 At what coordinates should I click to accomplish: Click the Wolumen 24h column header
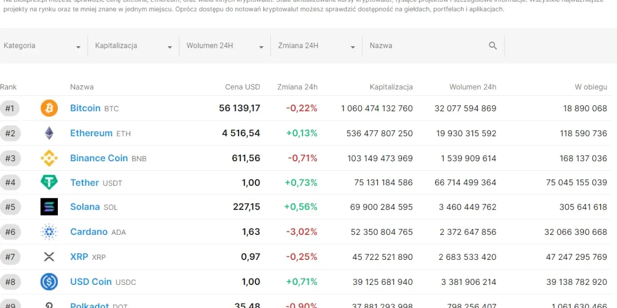coord(473,87)
